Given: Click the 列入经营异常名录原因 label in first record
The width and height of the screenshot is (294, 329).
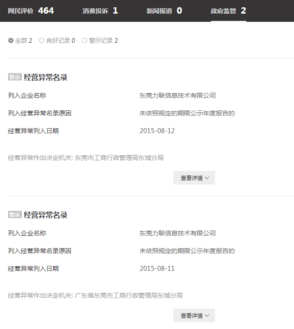Looking at the screenshot, I should click(x=39, y=113).
